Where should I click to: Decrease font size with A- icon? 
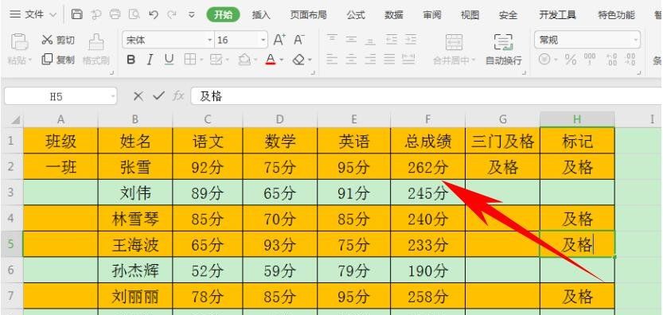click(x=299, y=40)
